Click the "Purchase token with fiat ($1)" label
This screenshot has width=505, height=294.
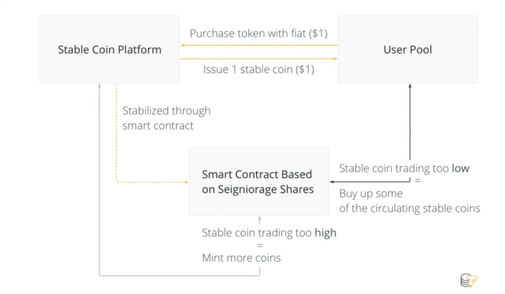(258, 34)
